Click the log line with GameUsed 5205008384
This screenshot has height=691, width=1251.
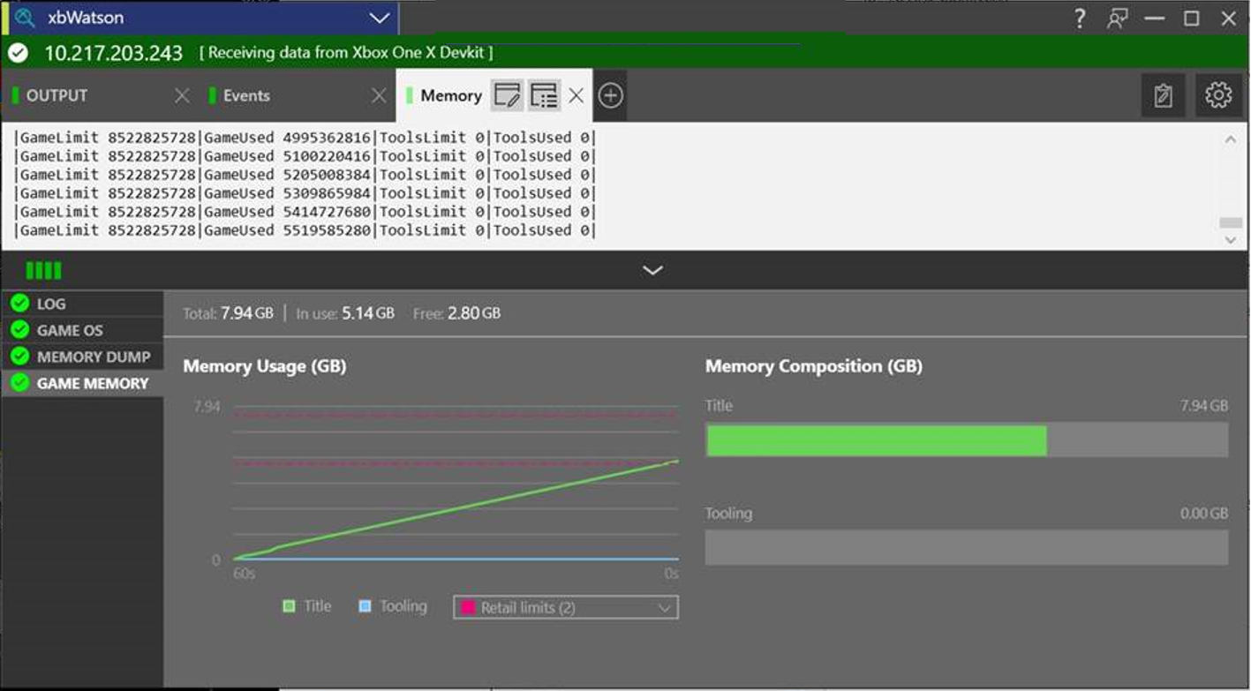(x=305, y=175)
